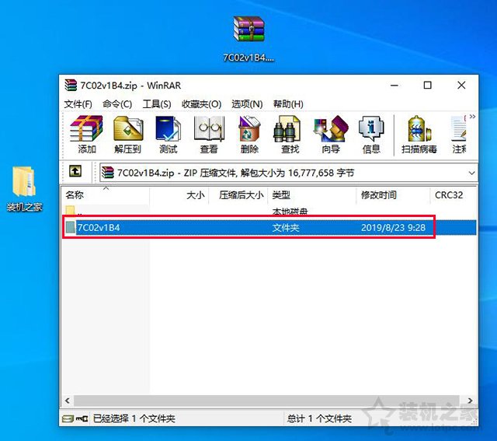This screenshot has width=497, height=441.
Task: Expand hidden toolbar items with the » chevron
Action: coord(472,117)
